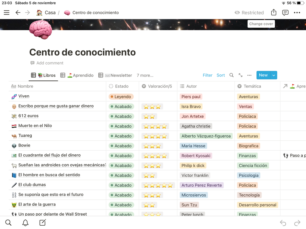Click the Paso a p relation in Cuadrante row
The height and width of the screenshot is (229, 306).
click(294, 156)
